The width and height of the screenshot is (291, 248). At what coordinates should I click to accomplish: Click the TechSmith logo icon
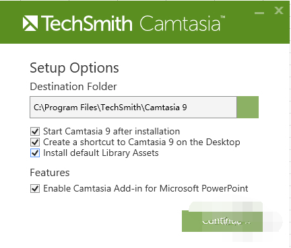coord(30,23)
